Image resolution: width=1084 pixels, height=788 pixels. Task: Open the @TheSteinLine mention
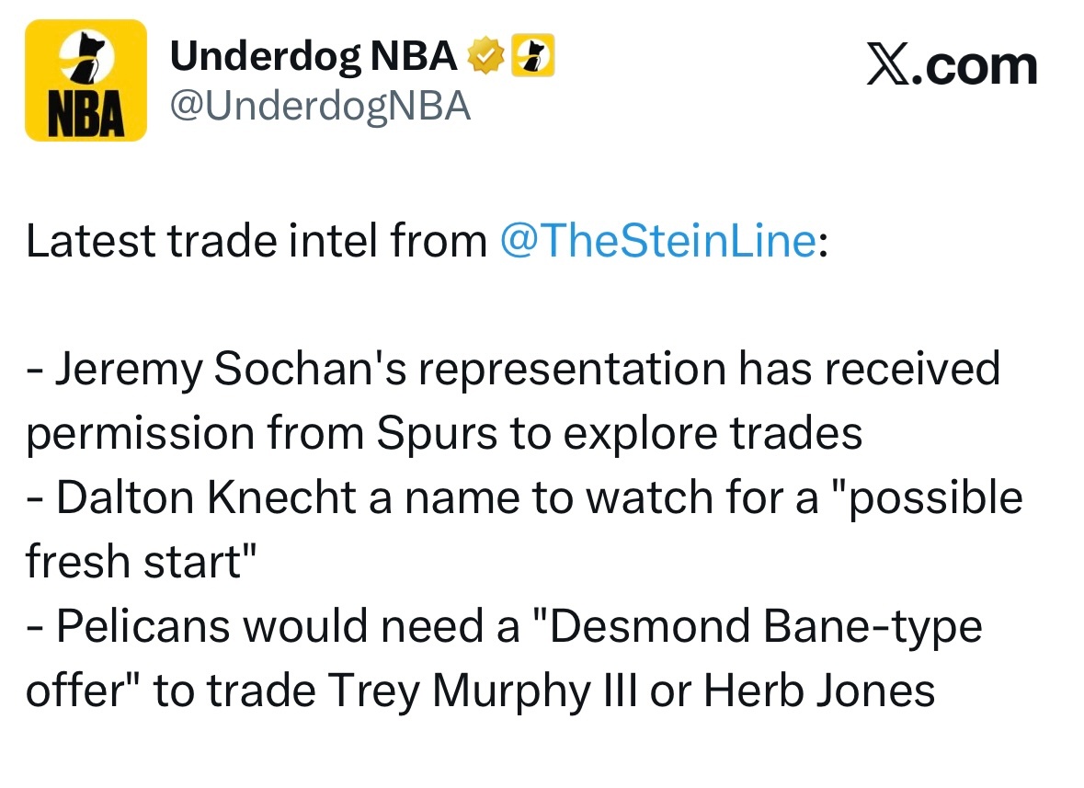point(657,241)
